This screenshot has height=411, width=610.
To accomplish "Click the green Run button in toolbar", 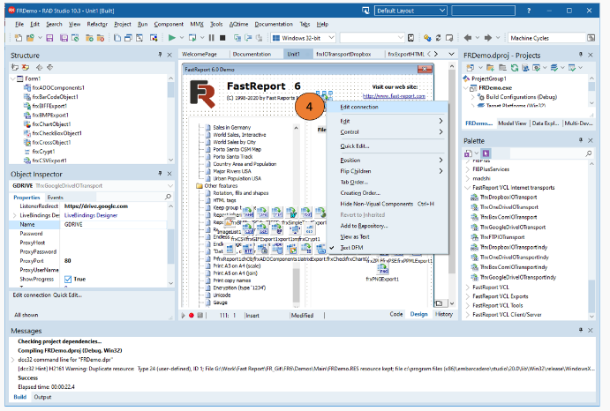I will 171,38.
